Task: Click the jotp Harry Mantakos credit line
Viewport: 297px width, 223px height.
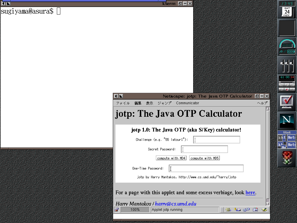Action: click(x=186, y=177)
